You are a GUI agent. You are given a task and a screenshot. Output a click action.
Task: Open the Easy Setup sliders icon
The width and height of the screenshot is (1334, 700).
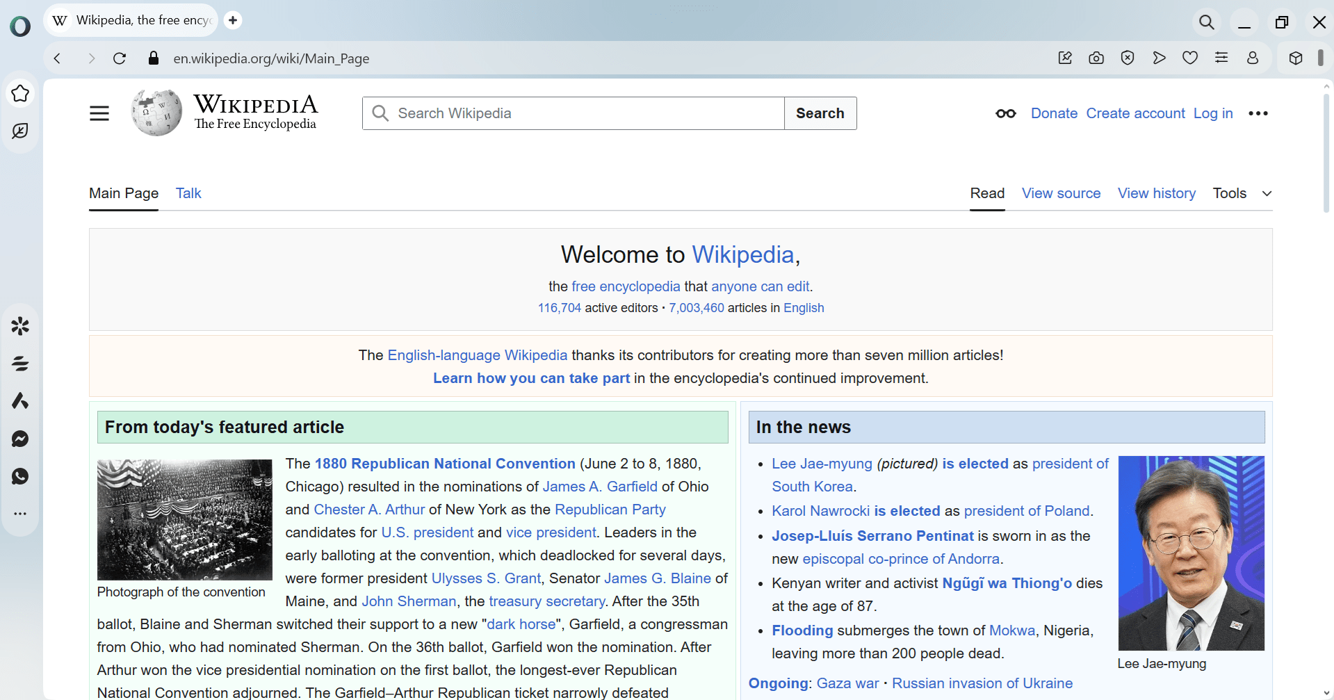click(x=1221, y=58)
